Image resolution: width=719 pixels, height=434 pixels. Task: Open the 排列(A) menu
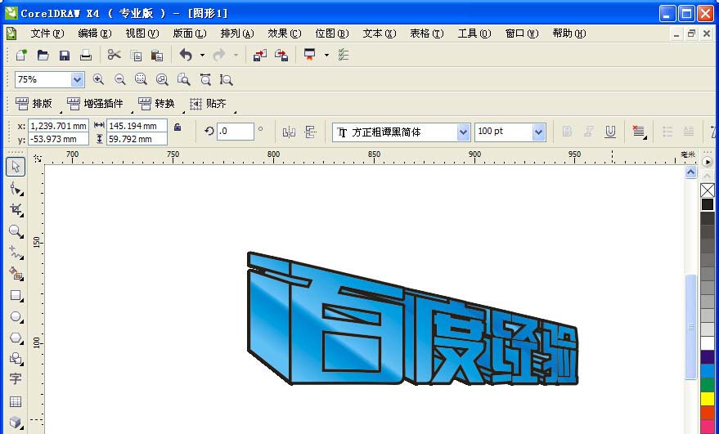pyautogui.click(x=237, y=34)
